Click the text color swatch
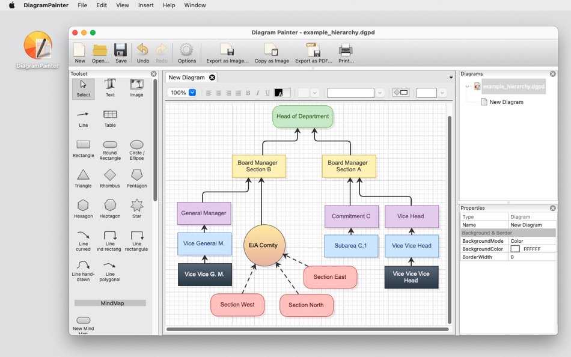Screen dimensions: 571x357 [282, 93]
